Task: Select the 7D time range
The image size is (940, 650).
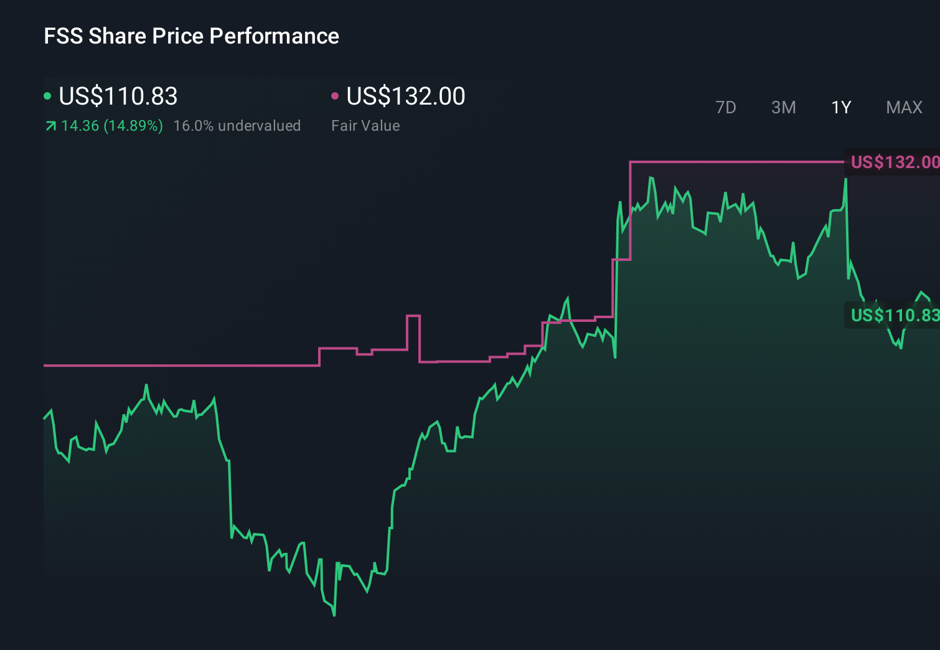Action: [x=726, y=107]
